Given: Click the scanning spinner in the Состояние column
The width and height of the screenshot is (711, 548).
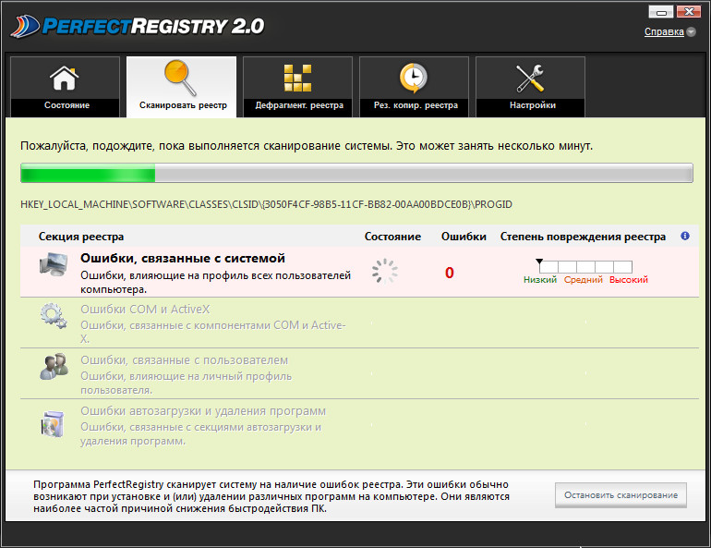Looking at the screenshot, I should point(384,271).
